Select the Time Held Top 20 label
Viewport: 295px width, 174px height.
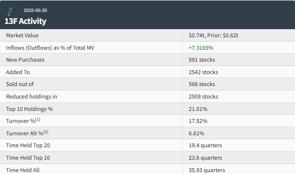pyautogui.click(x=28, y=145)
